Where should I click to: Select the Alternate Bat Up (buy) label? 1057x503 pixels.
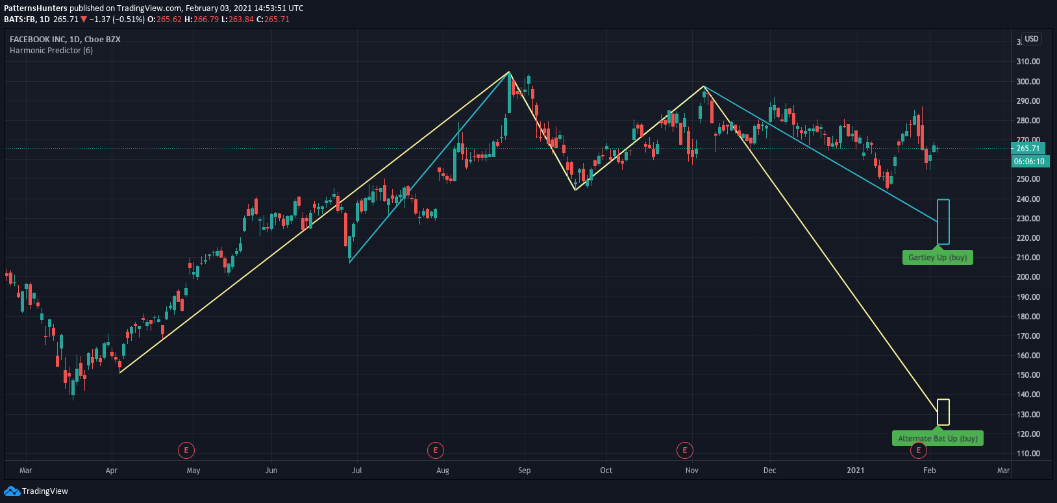pyautogui.click(x=938, y=439)
